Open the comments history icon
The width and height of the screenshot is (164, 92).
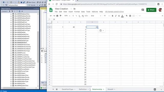(x=143, y=10)
